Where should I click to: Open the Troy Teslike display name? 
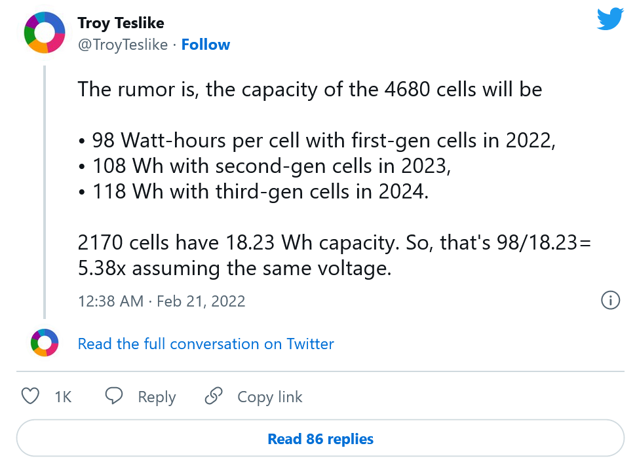(x=121, y=24)
